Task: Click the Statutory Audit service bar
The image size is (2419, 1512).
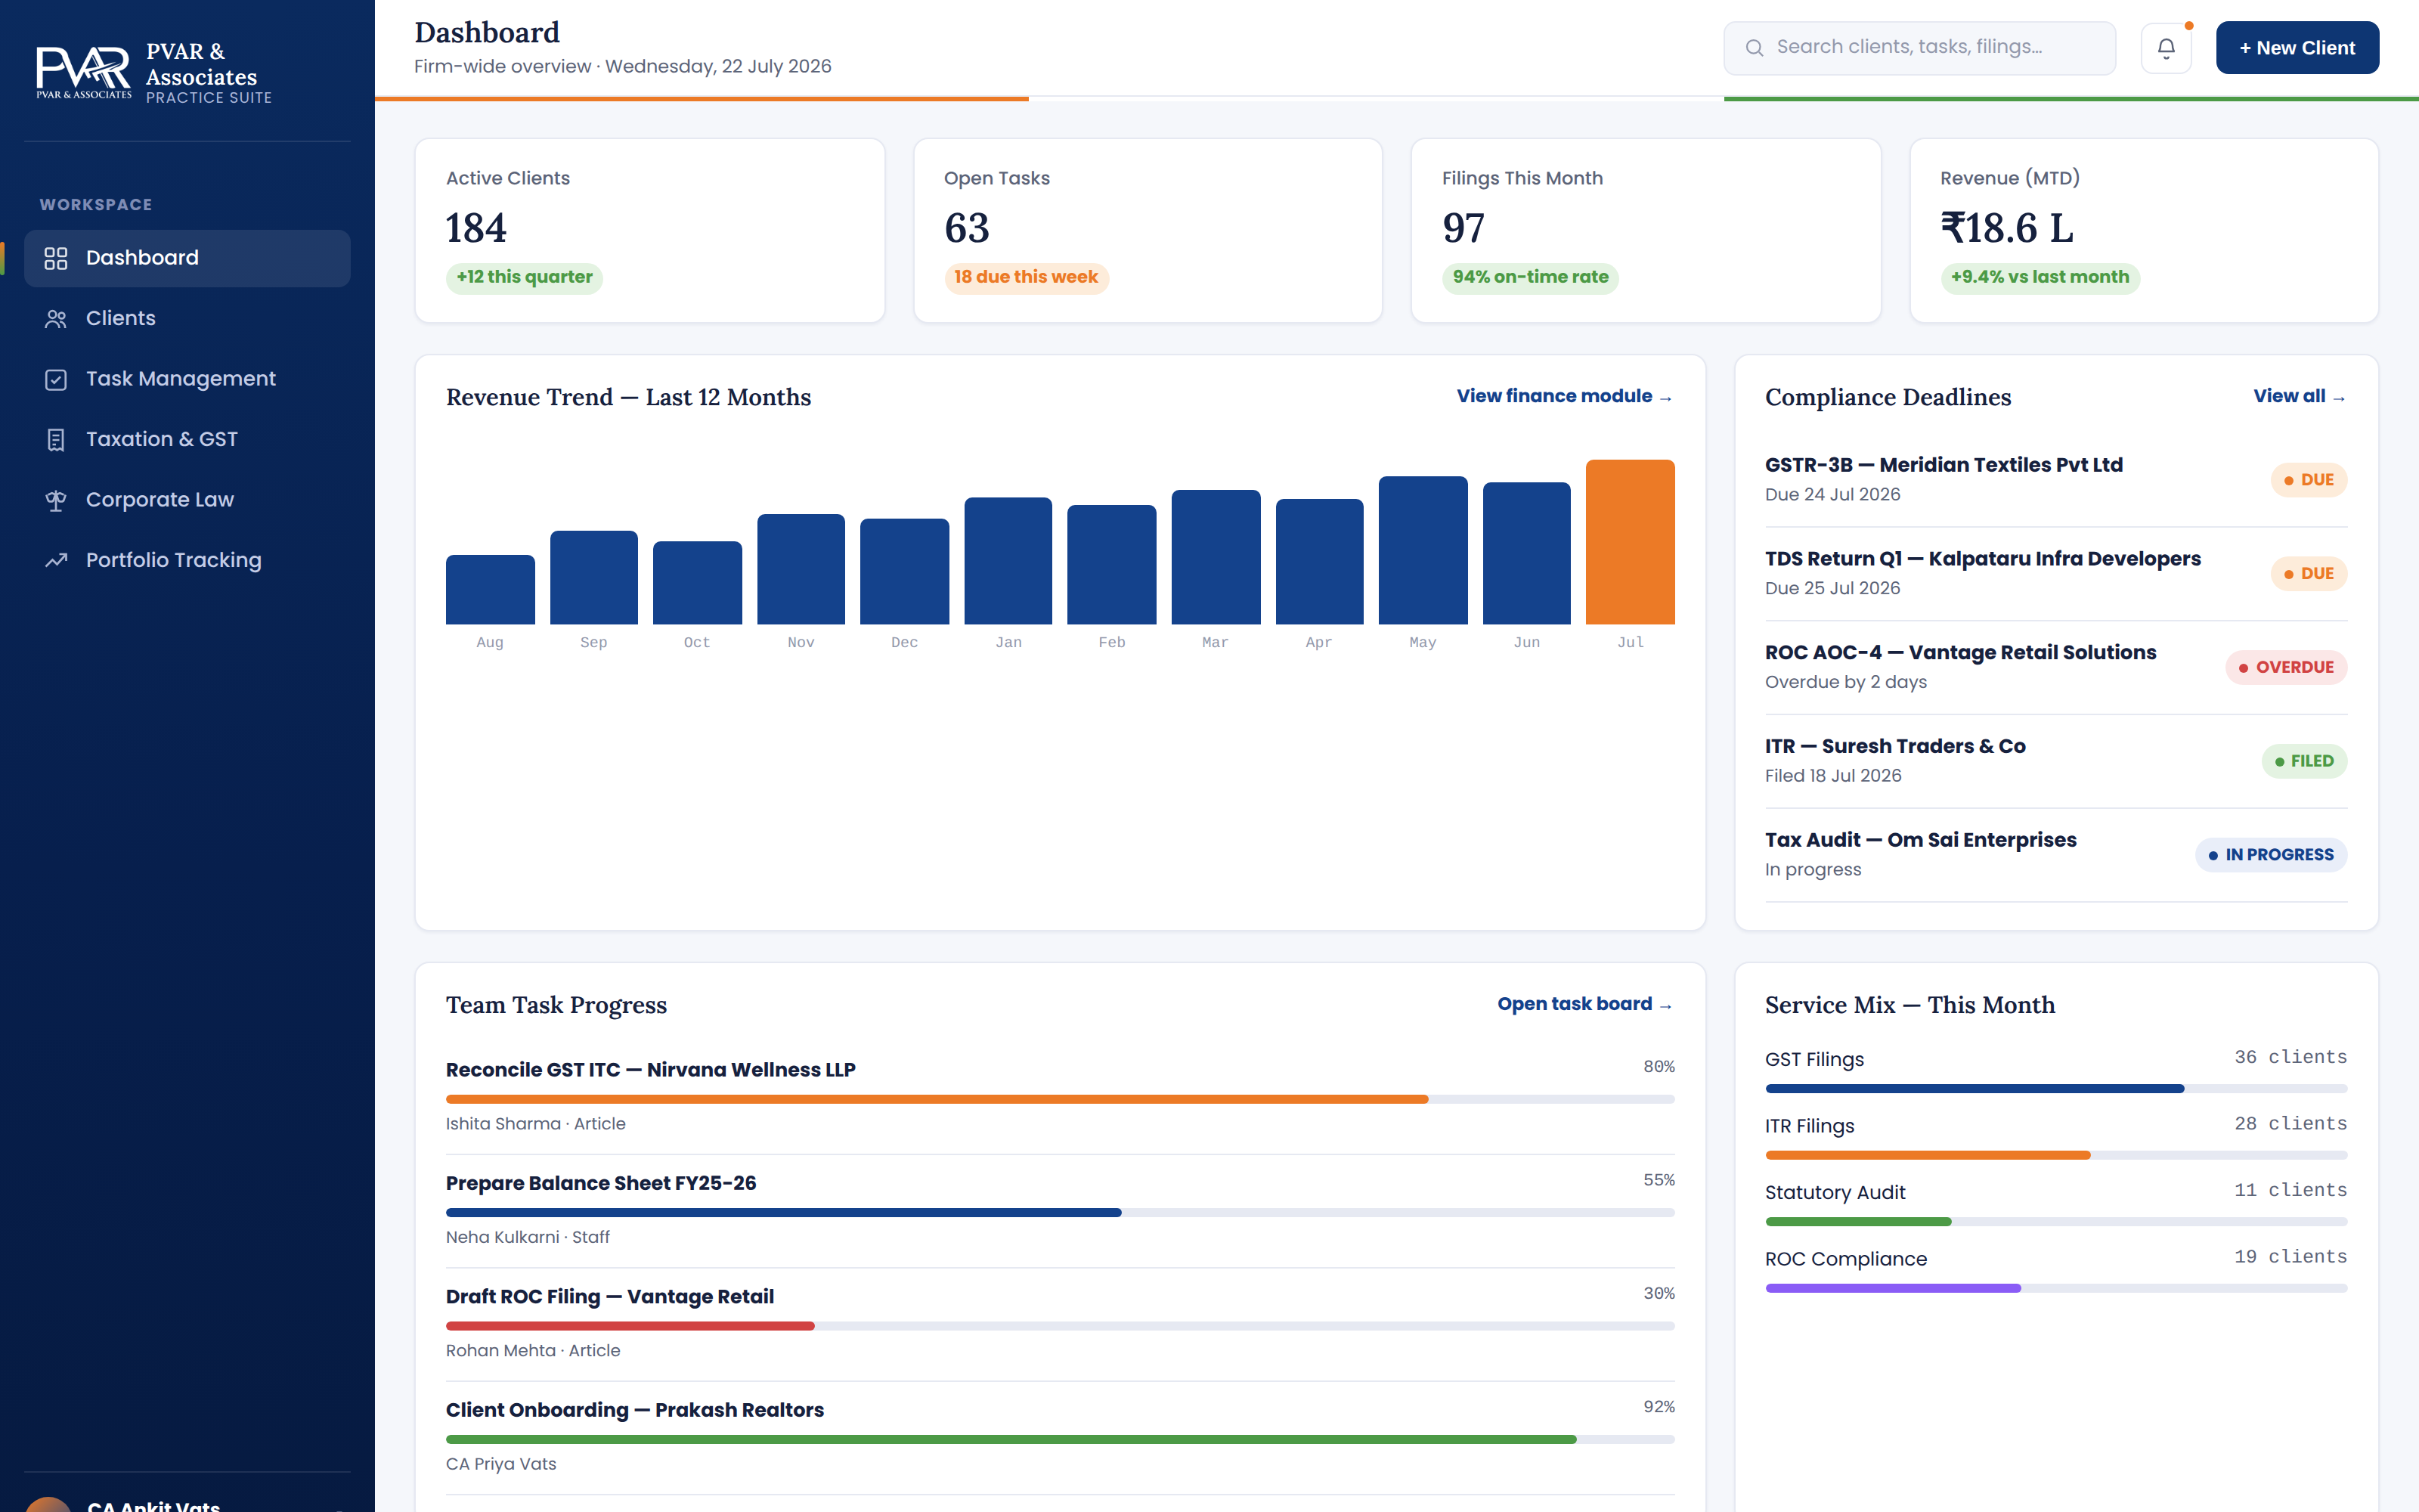Action: pyautogui.click(x=2056, y=1222)
